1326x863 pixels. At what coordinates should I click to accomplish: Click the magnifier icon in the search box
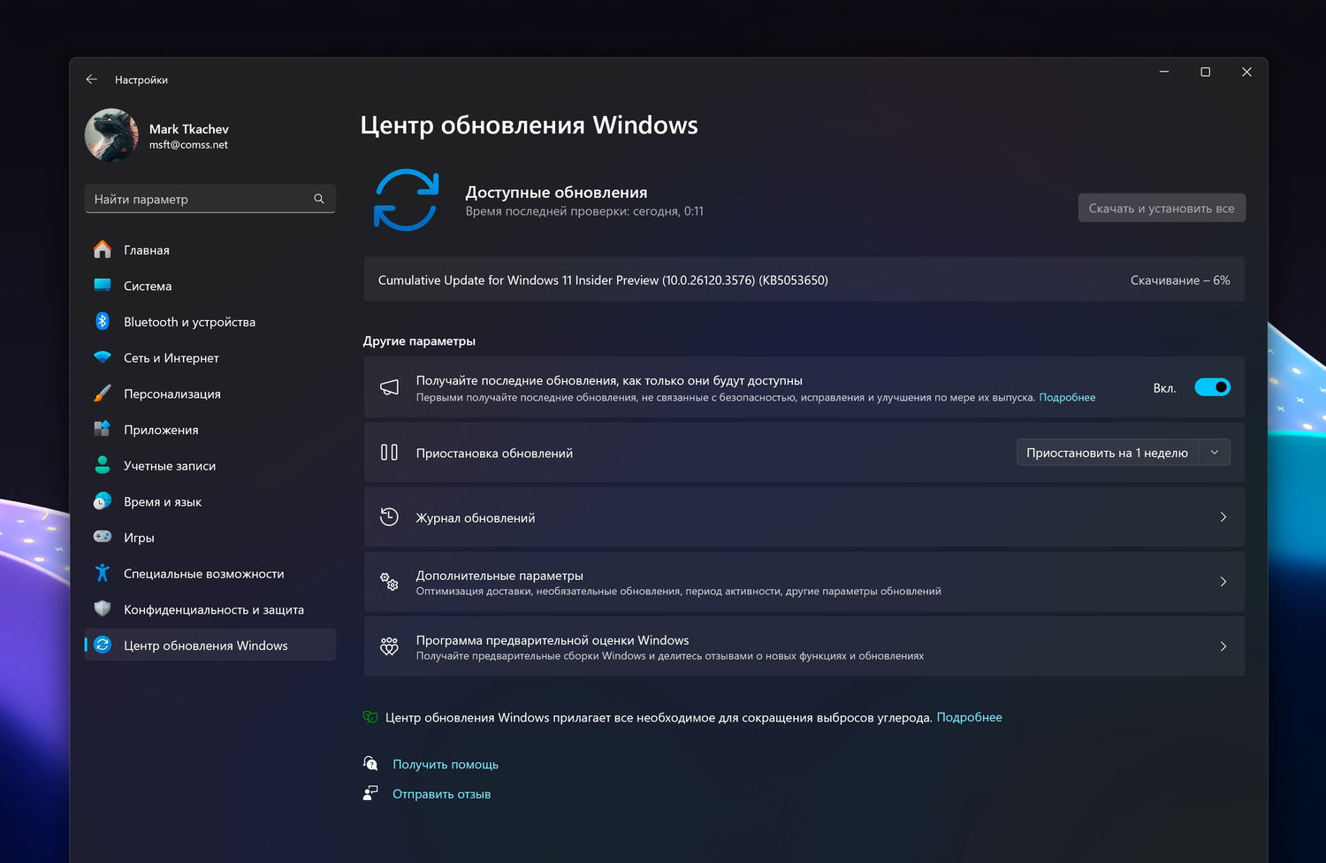pyautogui.click(x=319, y=199)
